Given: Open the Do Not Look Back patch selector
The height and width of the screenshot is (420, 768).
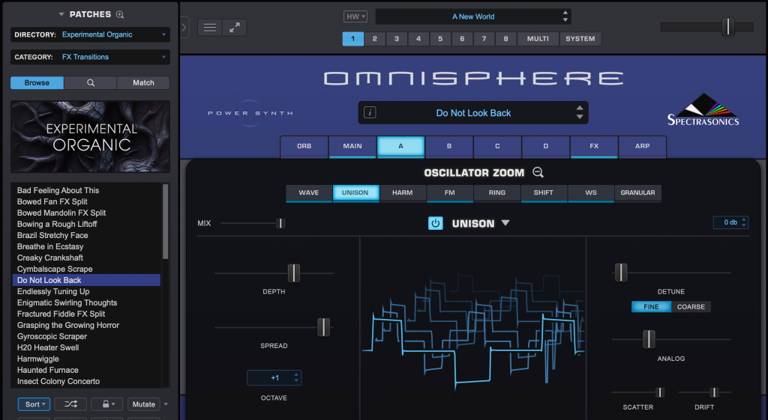Looking at the screenshot, I should tap(473, 113).
